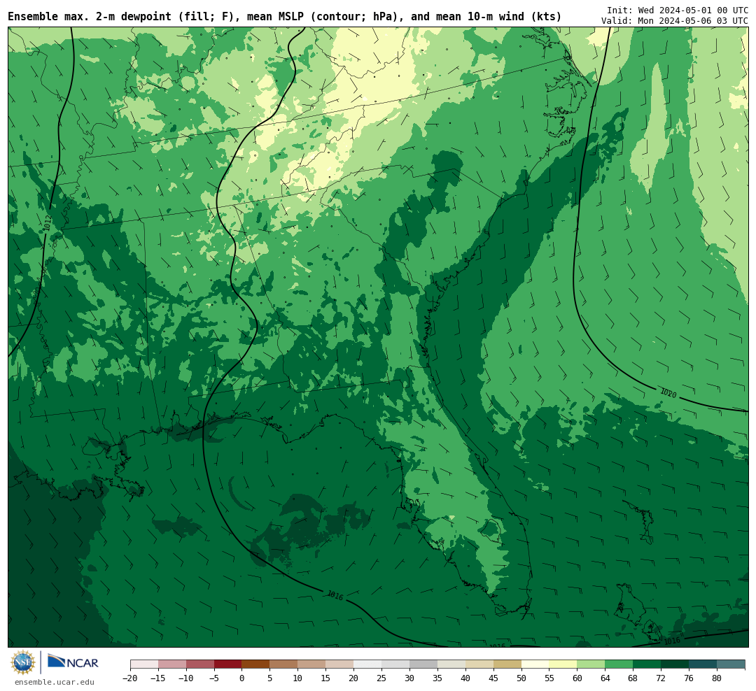Pick the 76 to 80 dark teal swatch

pos(703,664)
